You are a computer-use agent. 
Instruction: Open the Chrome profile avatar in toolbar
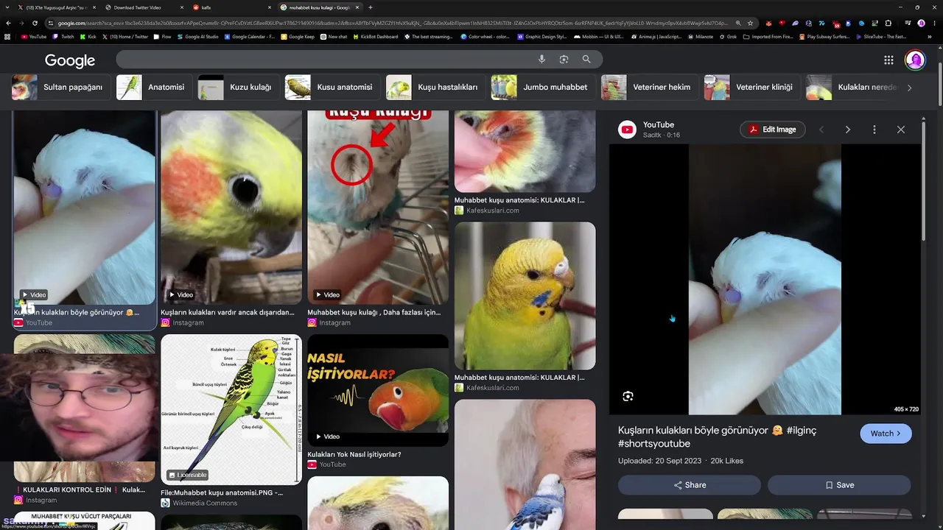(921, 23)
